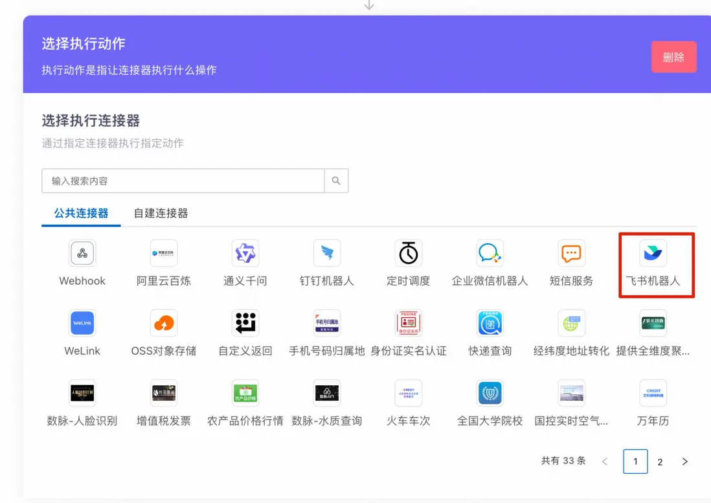Click the 共有 33 条 total count text

point(563,461)
